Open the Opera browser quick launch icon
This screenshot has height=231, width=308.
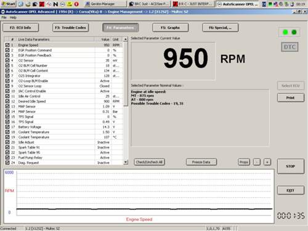pyautogui.click(x=76, y=4)
